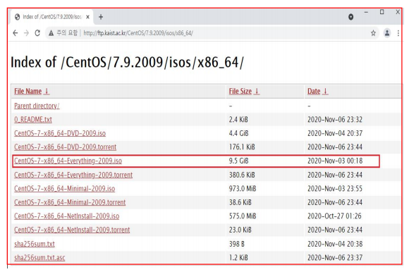Viewport: 409px width, 272px height.
Task: Download CentOS-7-x86_64-NetInstall-2009.iso
Action: 67,216
